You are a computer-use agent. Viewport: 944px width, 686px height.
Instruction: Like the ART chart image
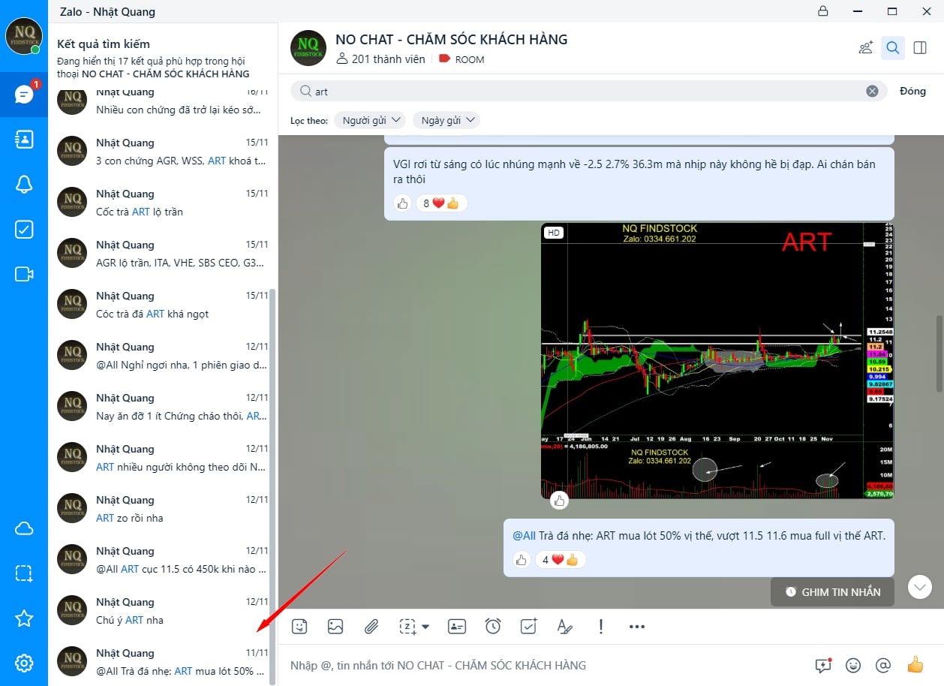coord(559,501)
